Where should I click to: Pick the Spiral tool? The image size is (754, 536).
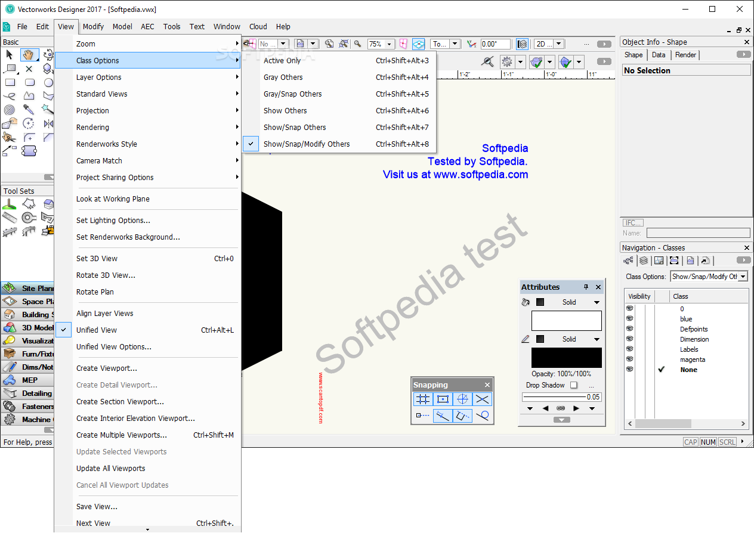[x=10, y=110]
